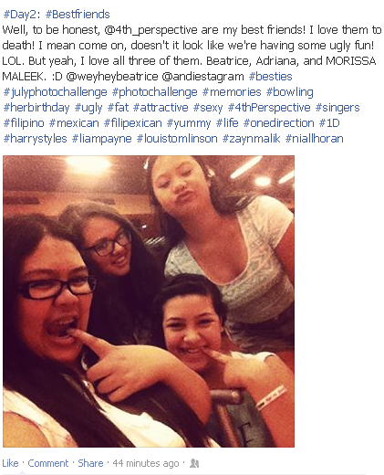Visit the #niallhoran hashtag
Image resolution: width=384 pixels, height=475 pixels.
314,139
